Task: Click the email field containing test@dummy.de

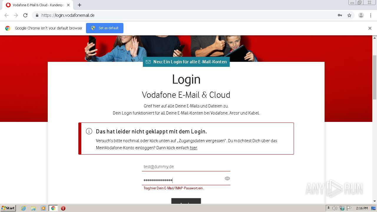Action: (x=186, y=167)
